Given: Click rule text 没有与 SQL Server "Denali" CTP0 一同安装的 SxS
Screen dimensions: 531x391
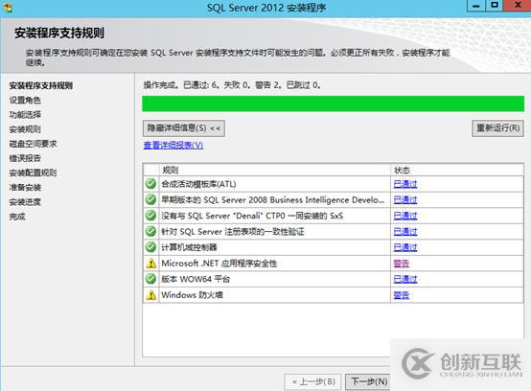Looking at the screenshot, I should click(252, 216).
